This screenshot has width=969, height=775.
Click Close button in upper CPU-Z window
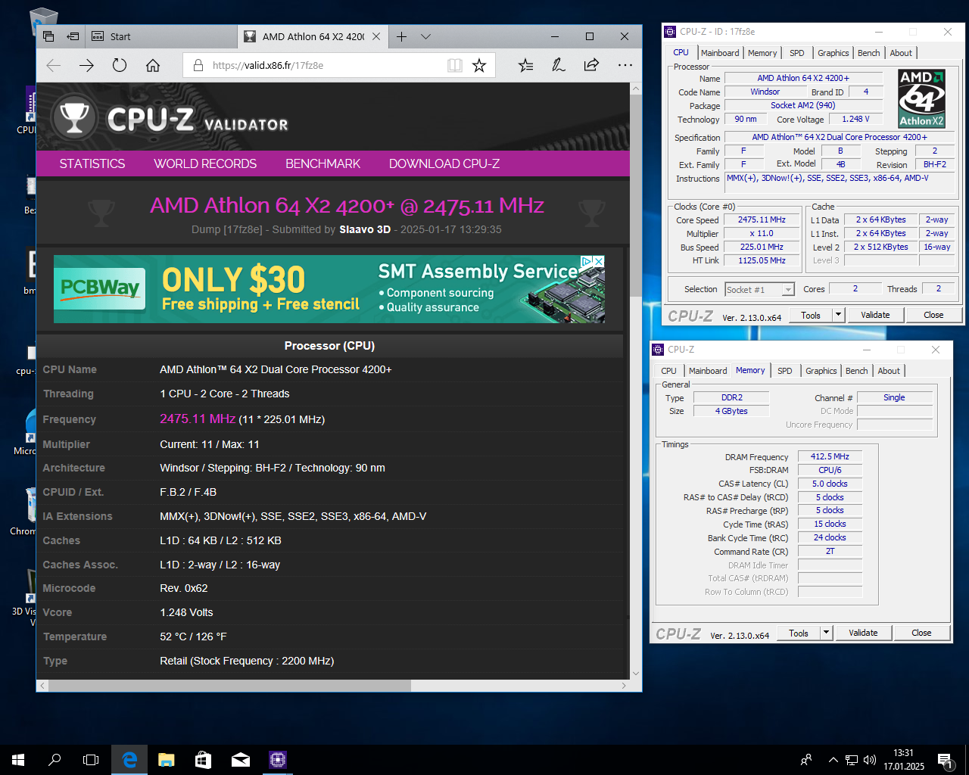click(933, 315)
